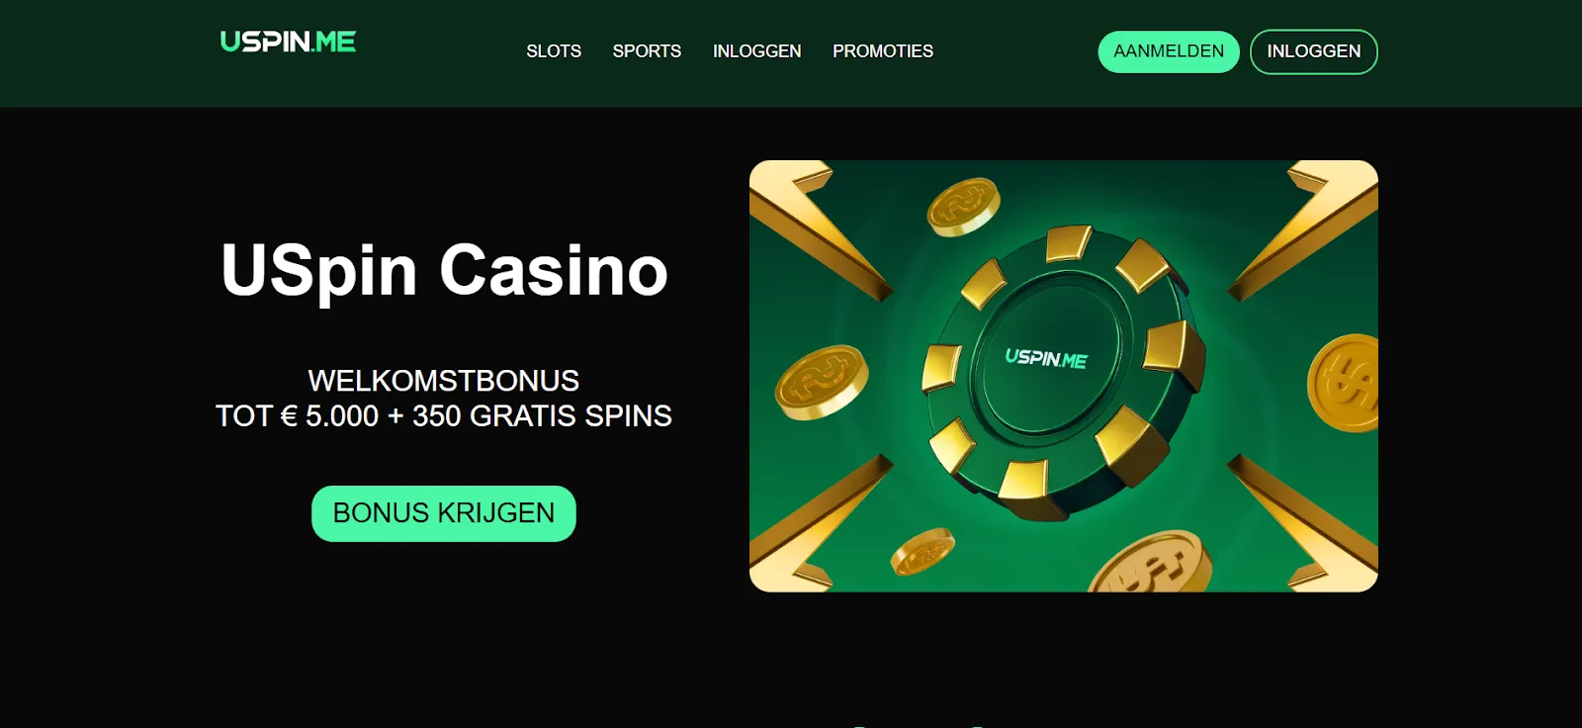Open the SLOTS menu item
1582x728 pixels.
pos(554,51)
